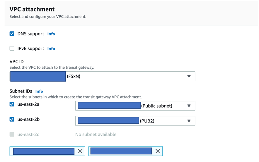The height and width of the screenshot is (162, 259).
Task: Click the VPC attachment heading
Action: click(32, 9)
